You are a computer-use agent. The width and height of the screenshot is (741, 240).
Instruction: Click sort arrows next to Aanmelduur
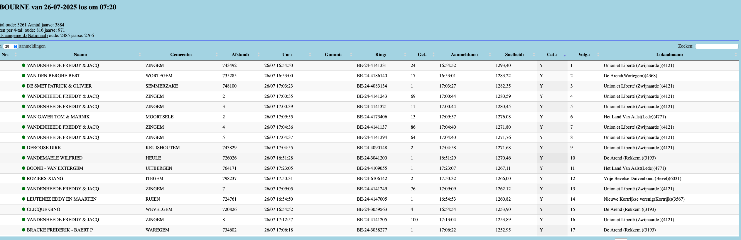pyautogui.click(x=490, y=55)
